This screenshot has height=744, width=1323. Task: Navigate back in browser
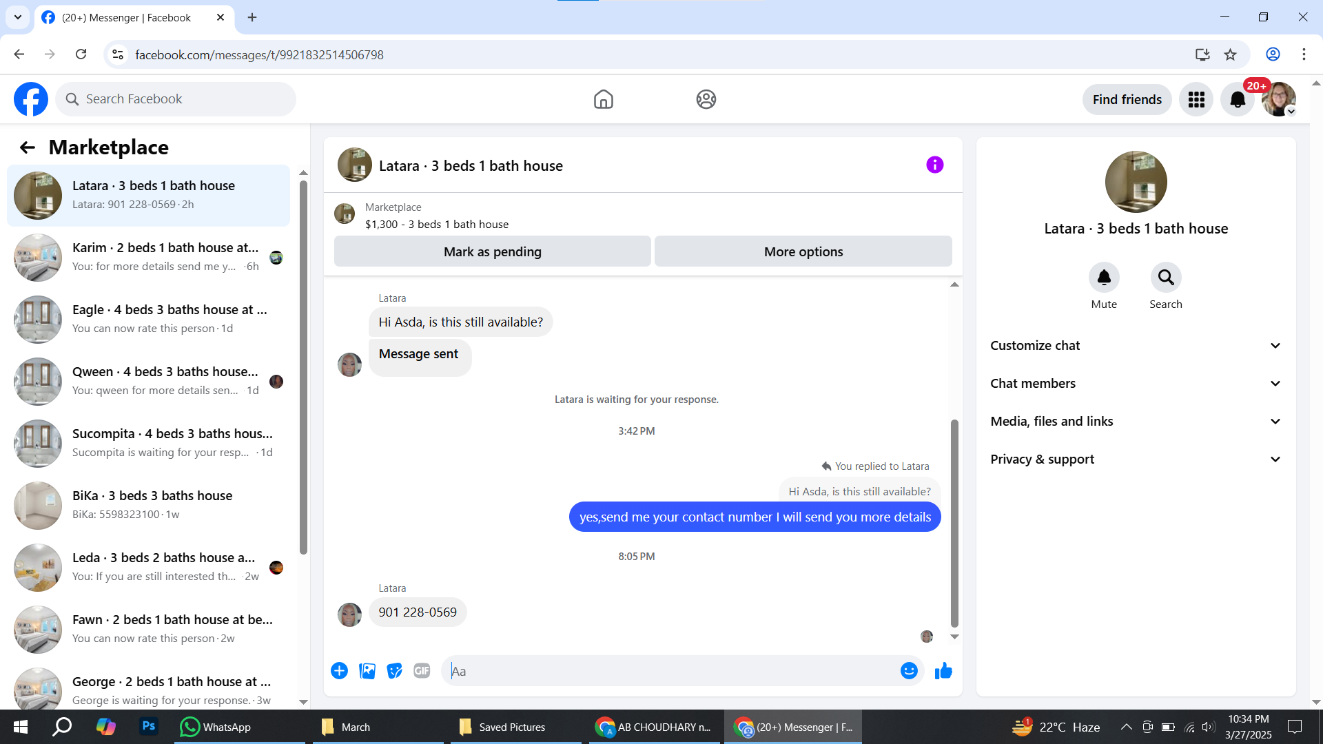19,54
